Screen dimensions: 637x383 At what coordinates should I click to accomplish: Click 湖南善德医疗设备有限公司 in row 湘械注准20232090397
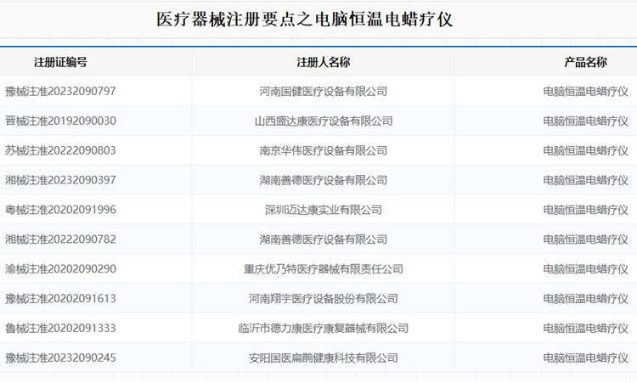pos(324,180)
